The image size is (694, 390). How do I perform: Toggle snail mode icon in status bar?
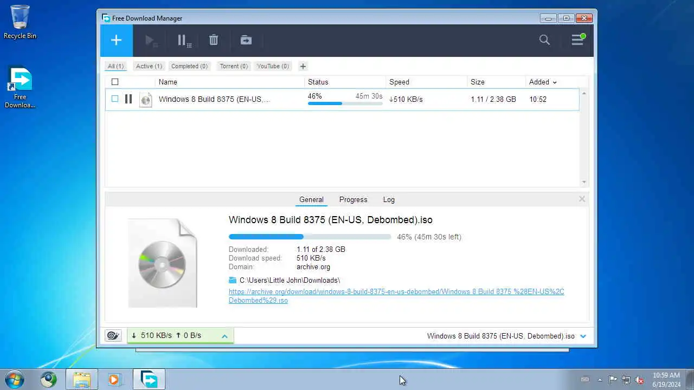click(113, 335)
